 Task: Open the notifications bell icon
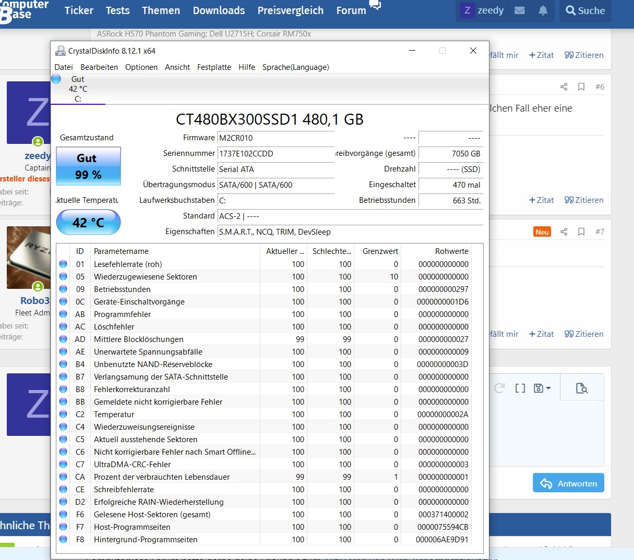pyautogui.click(x=543, y=10)
